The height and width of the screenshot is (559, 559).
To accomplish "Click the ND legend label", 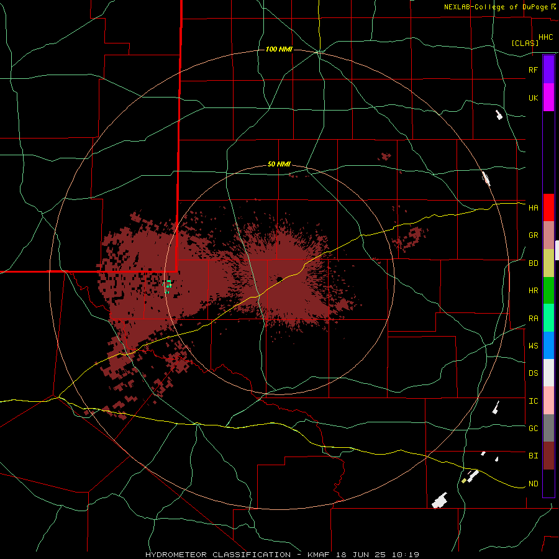I will (533, 484).
